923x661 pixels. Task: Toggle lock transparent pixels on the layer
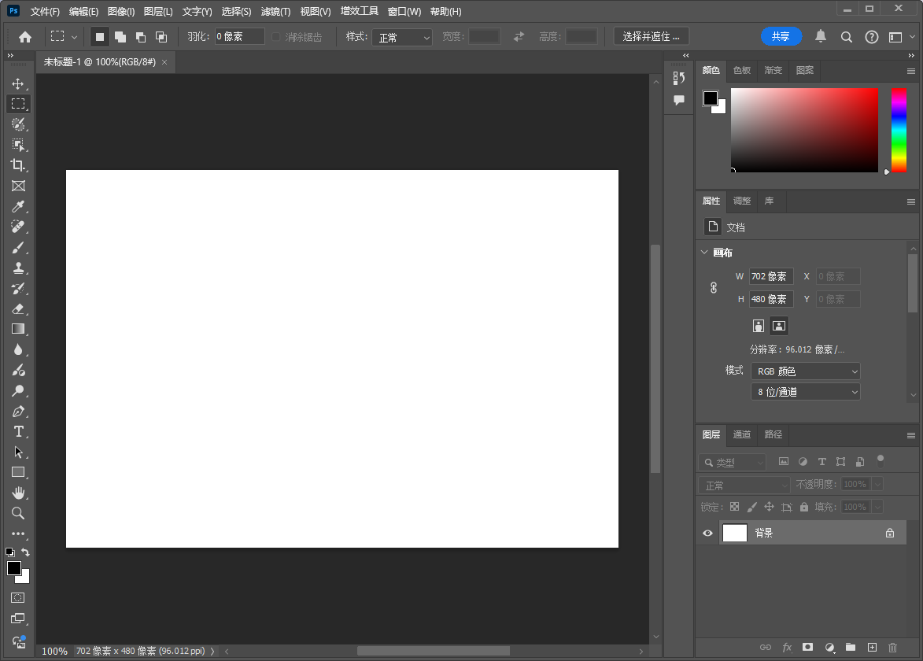[734, 507]
